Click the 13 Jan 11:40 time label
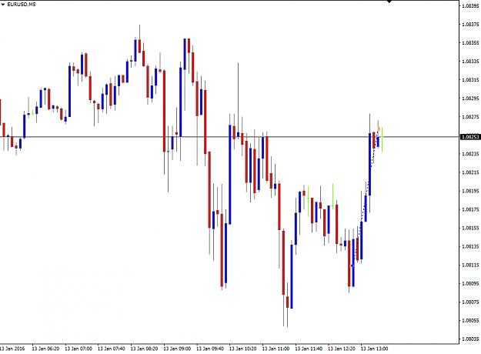 (x=309, y=349)
